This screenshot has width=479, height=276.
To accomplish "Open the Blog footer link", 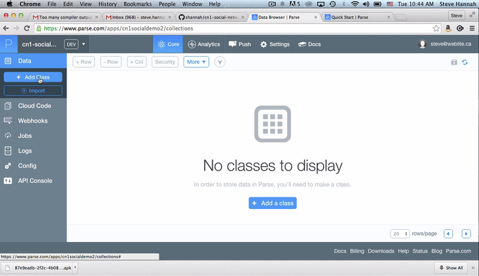I will 437,251.
